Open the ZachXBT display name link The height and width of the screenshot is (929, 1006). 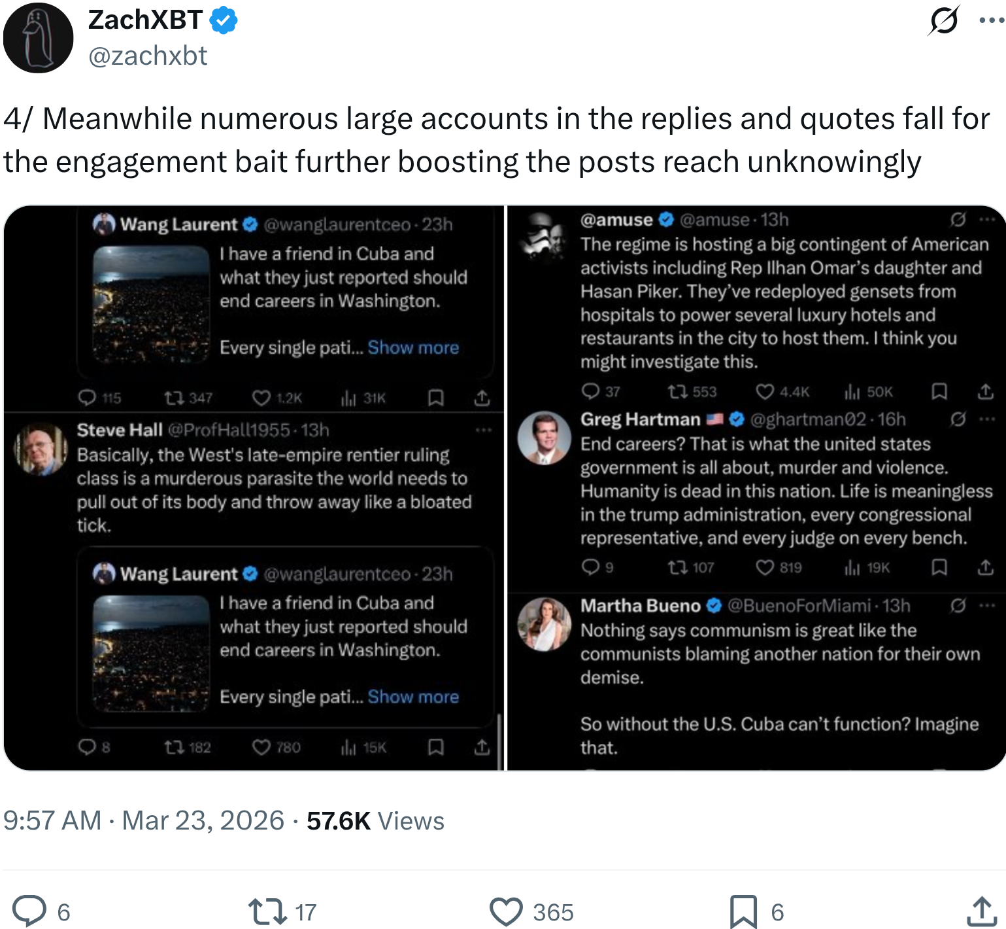pyautogui.click(x=145, y=20)
